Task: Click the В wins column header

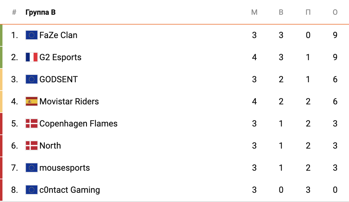Action: tap(281, 12)
